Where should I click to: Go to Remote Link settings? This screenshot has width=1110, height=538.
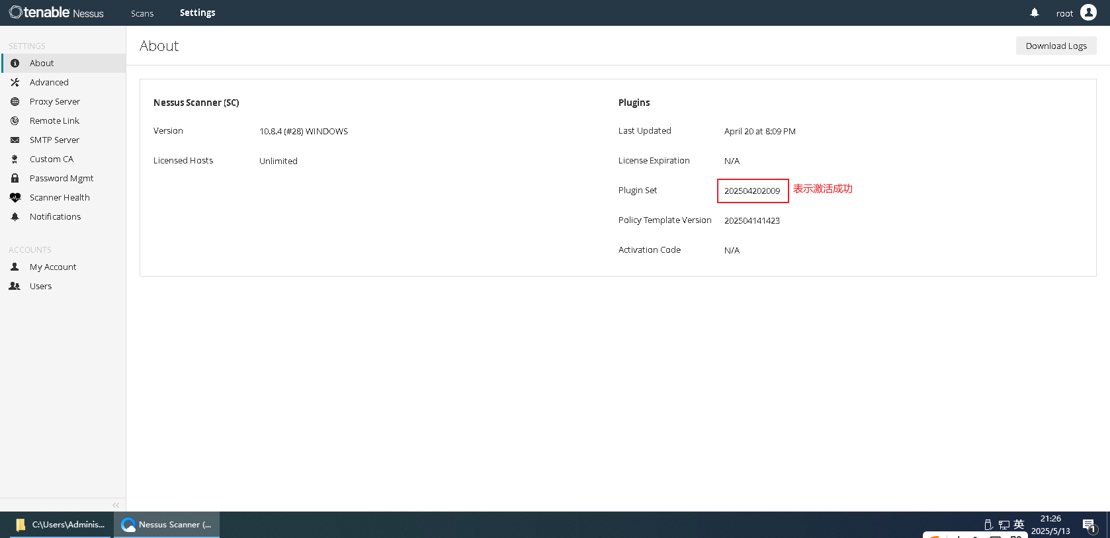point(63,121)
